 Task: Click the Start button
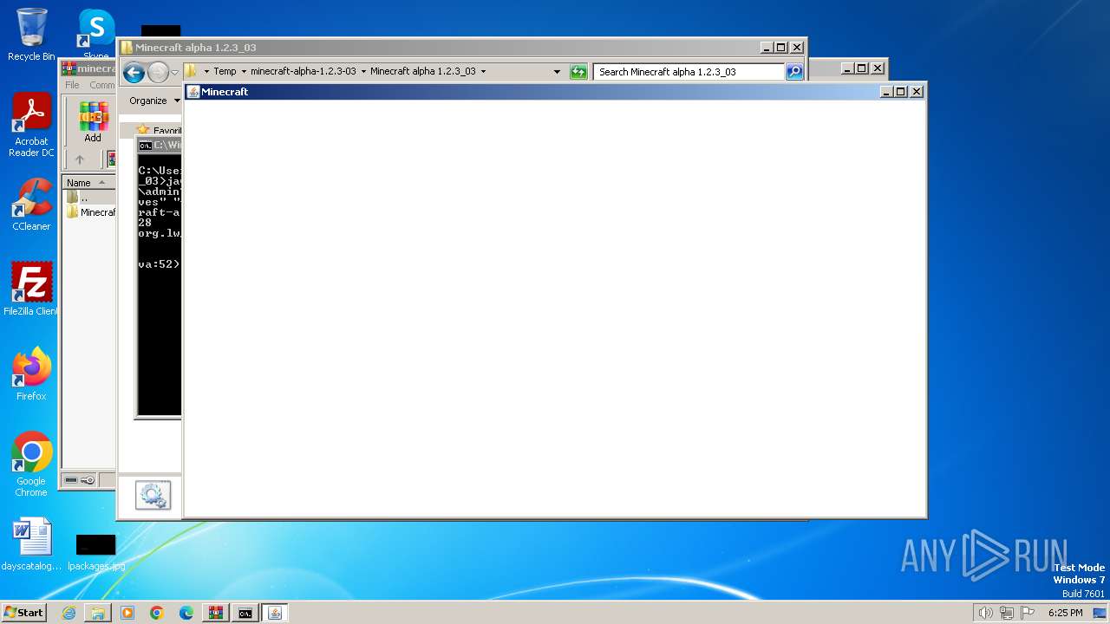pyautogui.click(x=23, y=613)
